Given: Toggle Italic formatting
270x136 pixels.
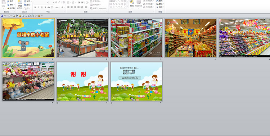Looking at the screenshot, I should tap(39, 8).
